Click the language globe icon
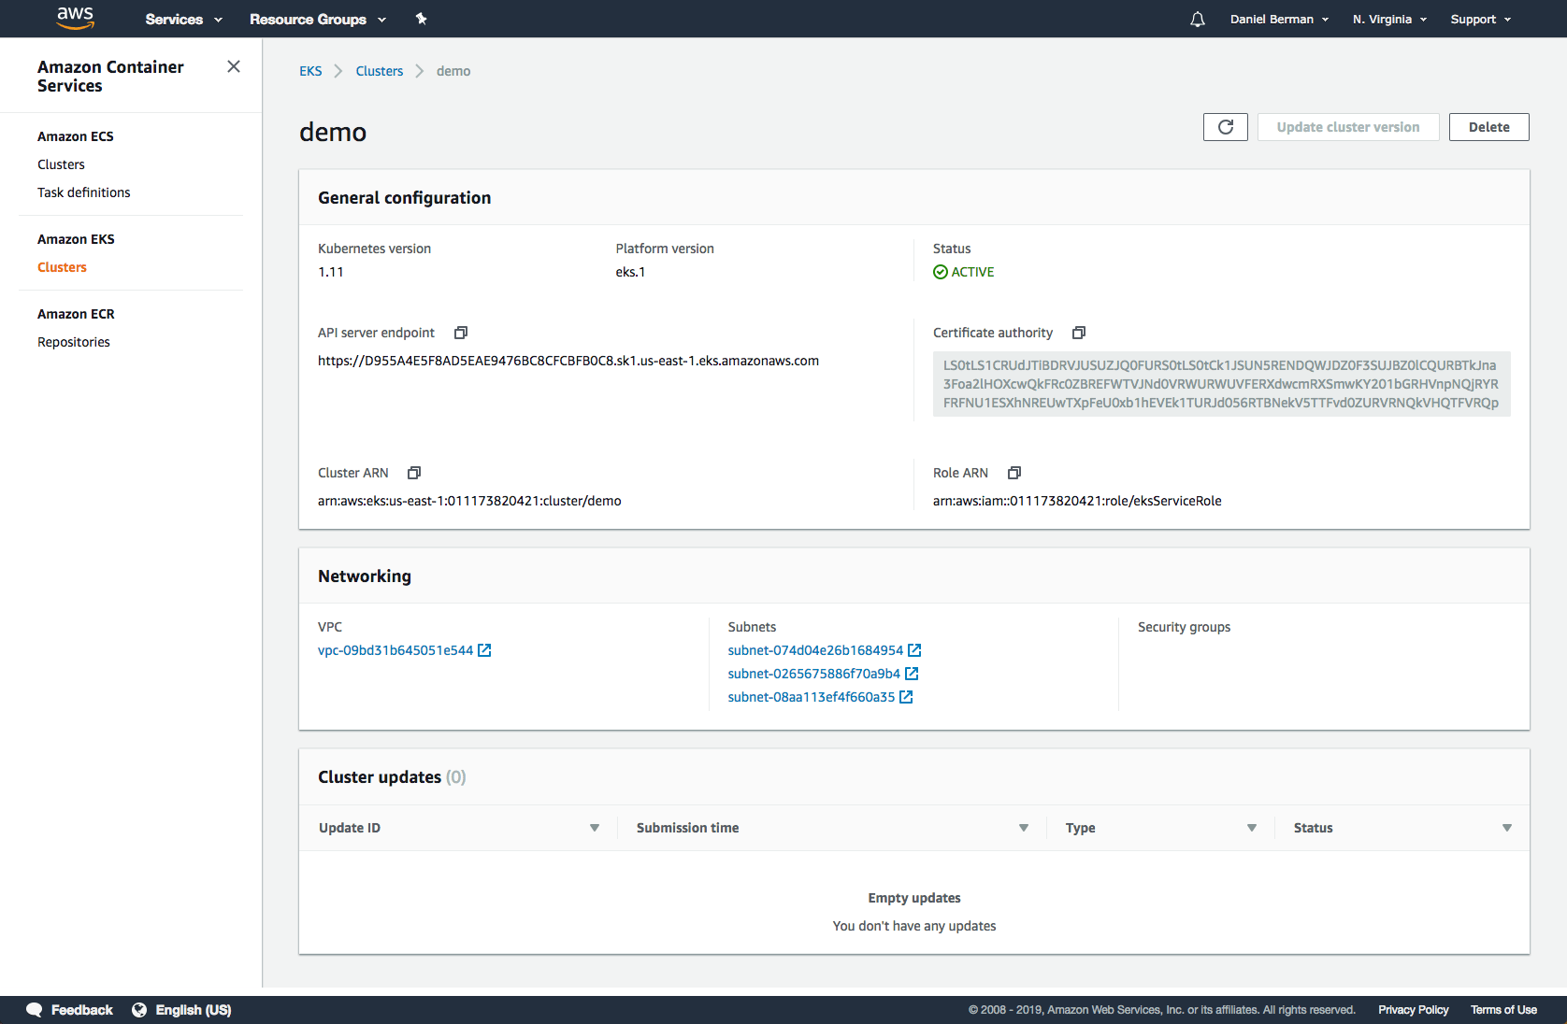This screenshot has height=1024, width=1567. pos(139,1010)
